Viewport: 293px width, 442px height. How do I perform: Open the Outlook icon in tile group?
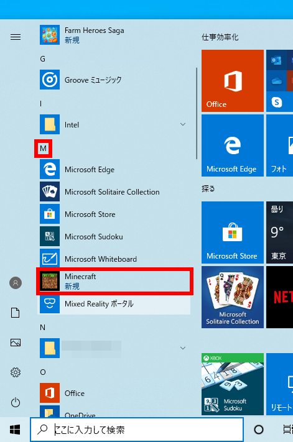pyautogui.click(x=276, y=60)
